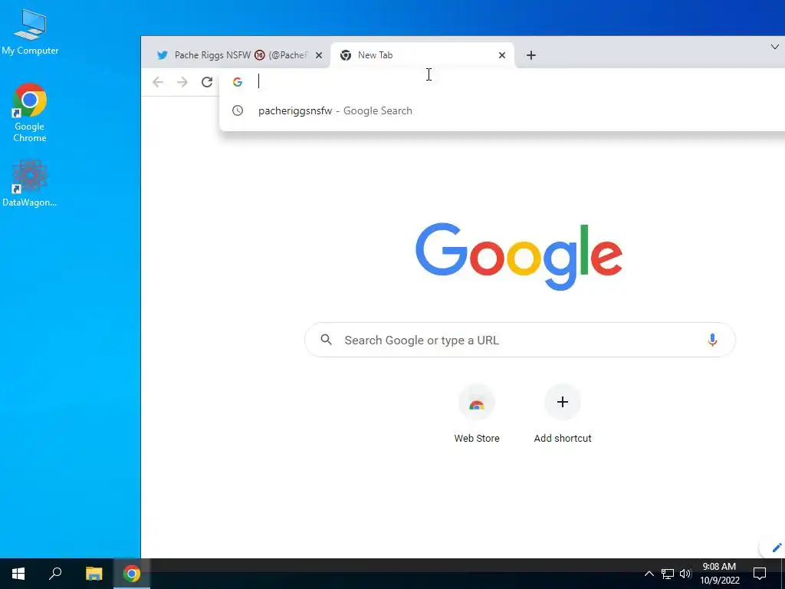
Task: Open a new tab with plus button
Action: coord(531,55)
